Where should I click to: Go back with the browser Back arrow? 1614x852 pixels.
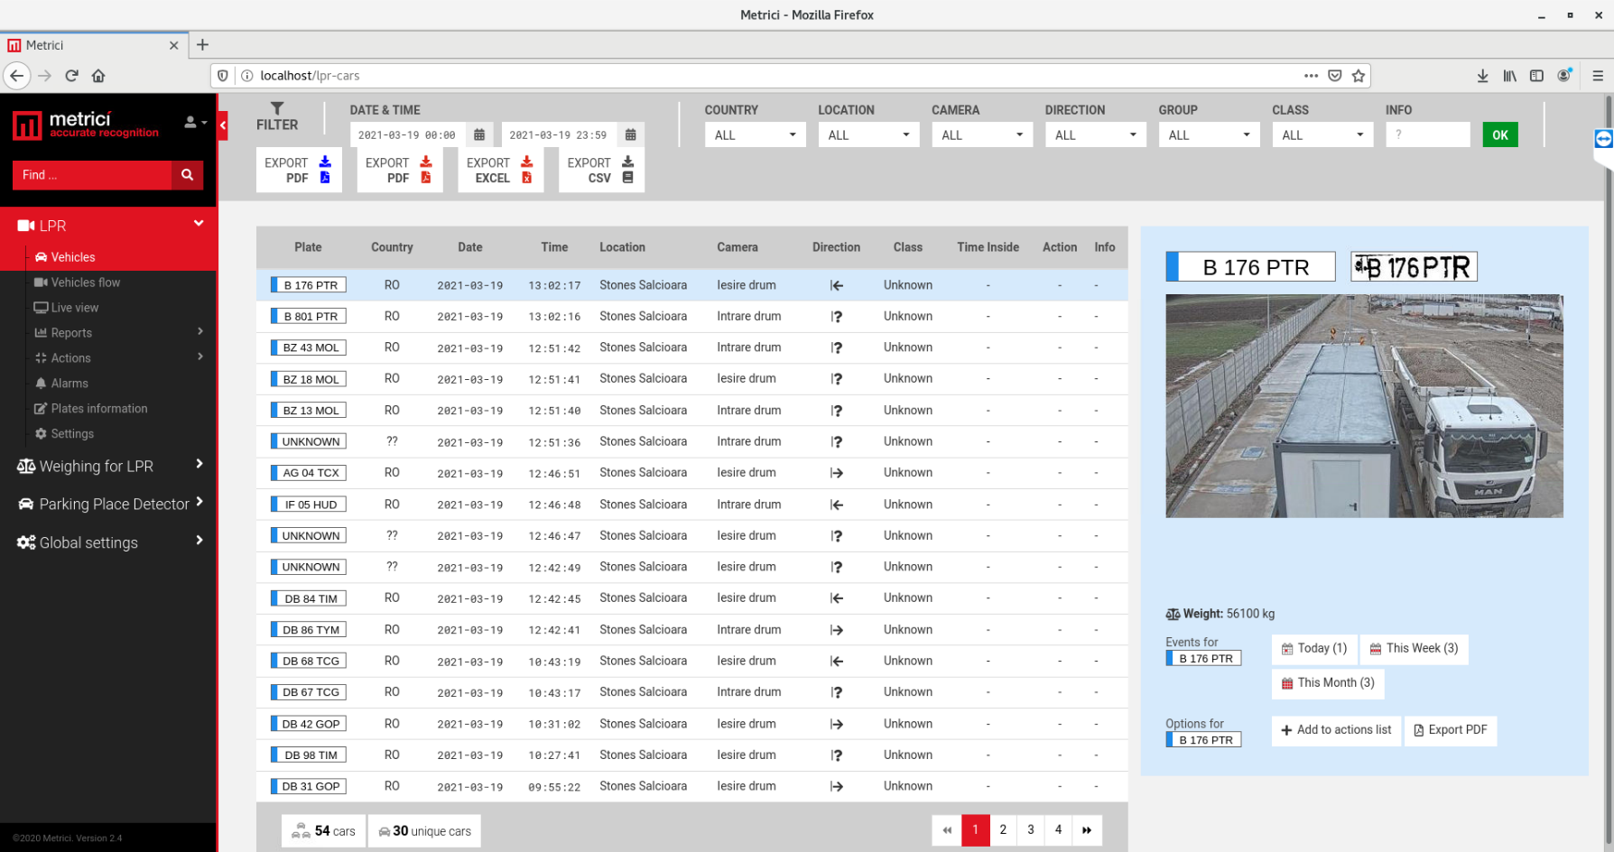pyautogui.click(x=16, y=76)
